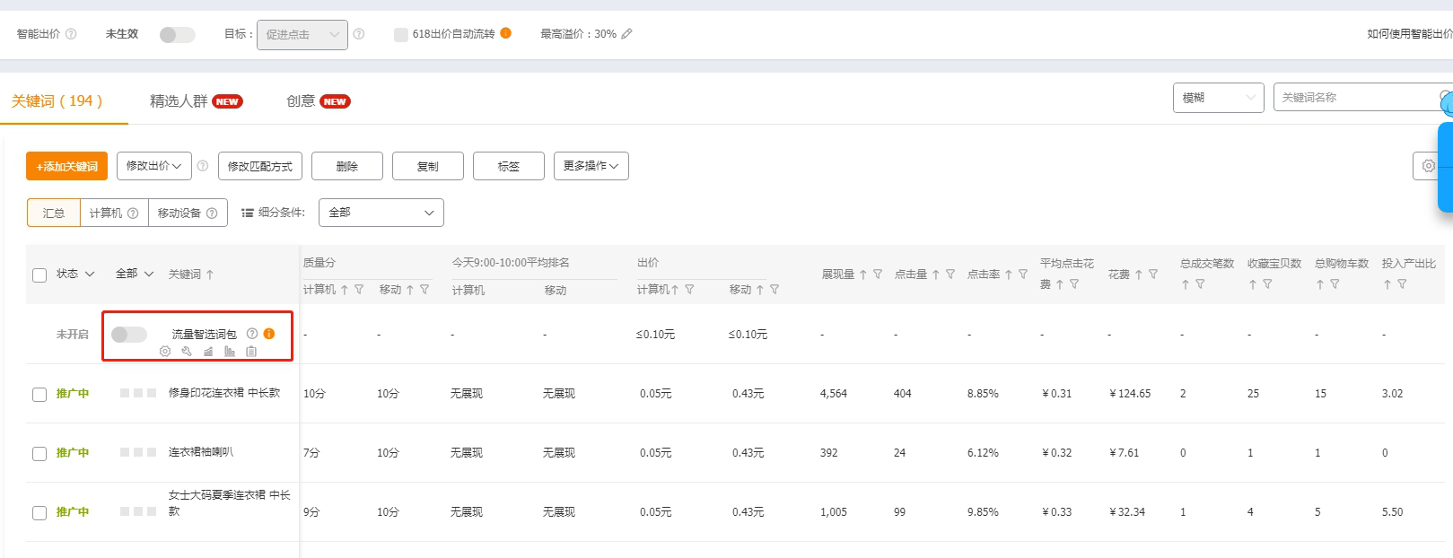Viewport: 1453px width, 558px height.
Task: Enable the 流量智选词包 toggle switch
Action: 128,335
